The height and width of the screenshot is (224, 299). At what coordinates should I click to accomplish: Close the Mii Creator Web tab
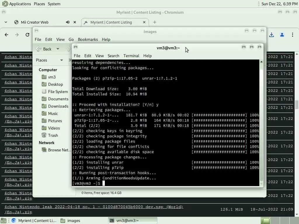point(75,22)
